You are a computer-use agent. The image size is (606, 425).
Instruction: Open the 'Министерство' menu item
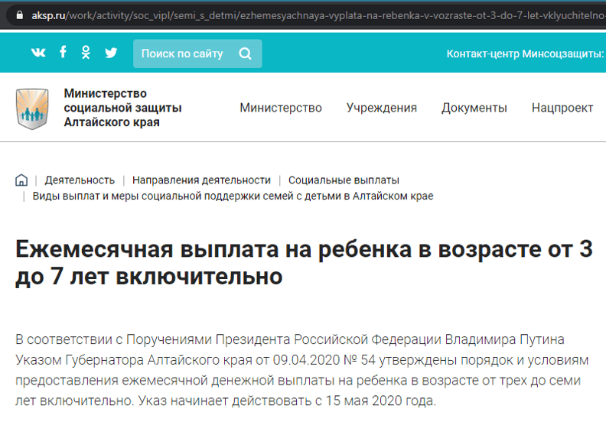click(x=281, y=108)
